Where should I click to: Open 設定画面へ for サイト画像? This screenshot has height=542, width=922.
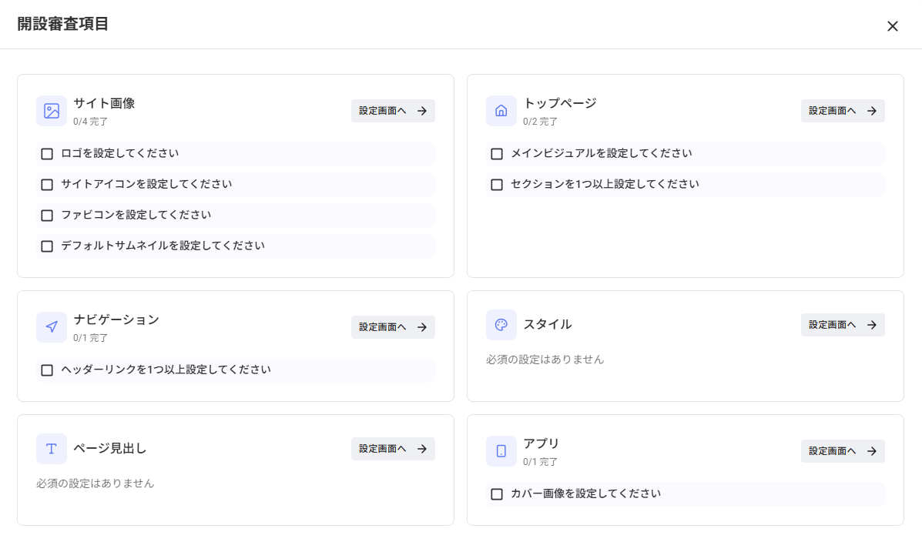click(393, 111)
